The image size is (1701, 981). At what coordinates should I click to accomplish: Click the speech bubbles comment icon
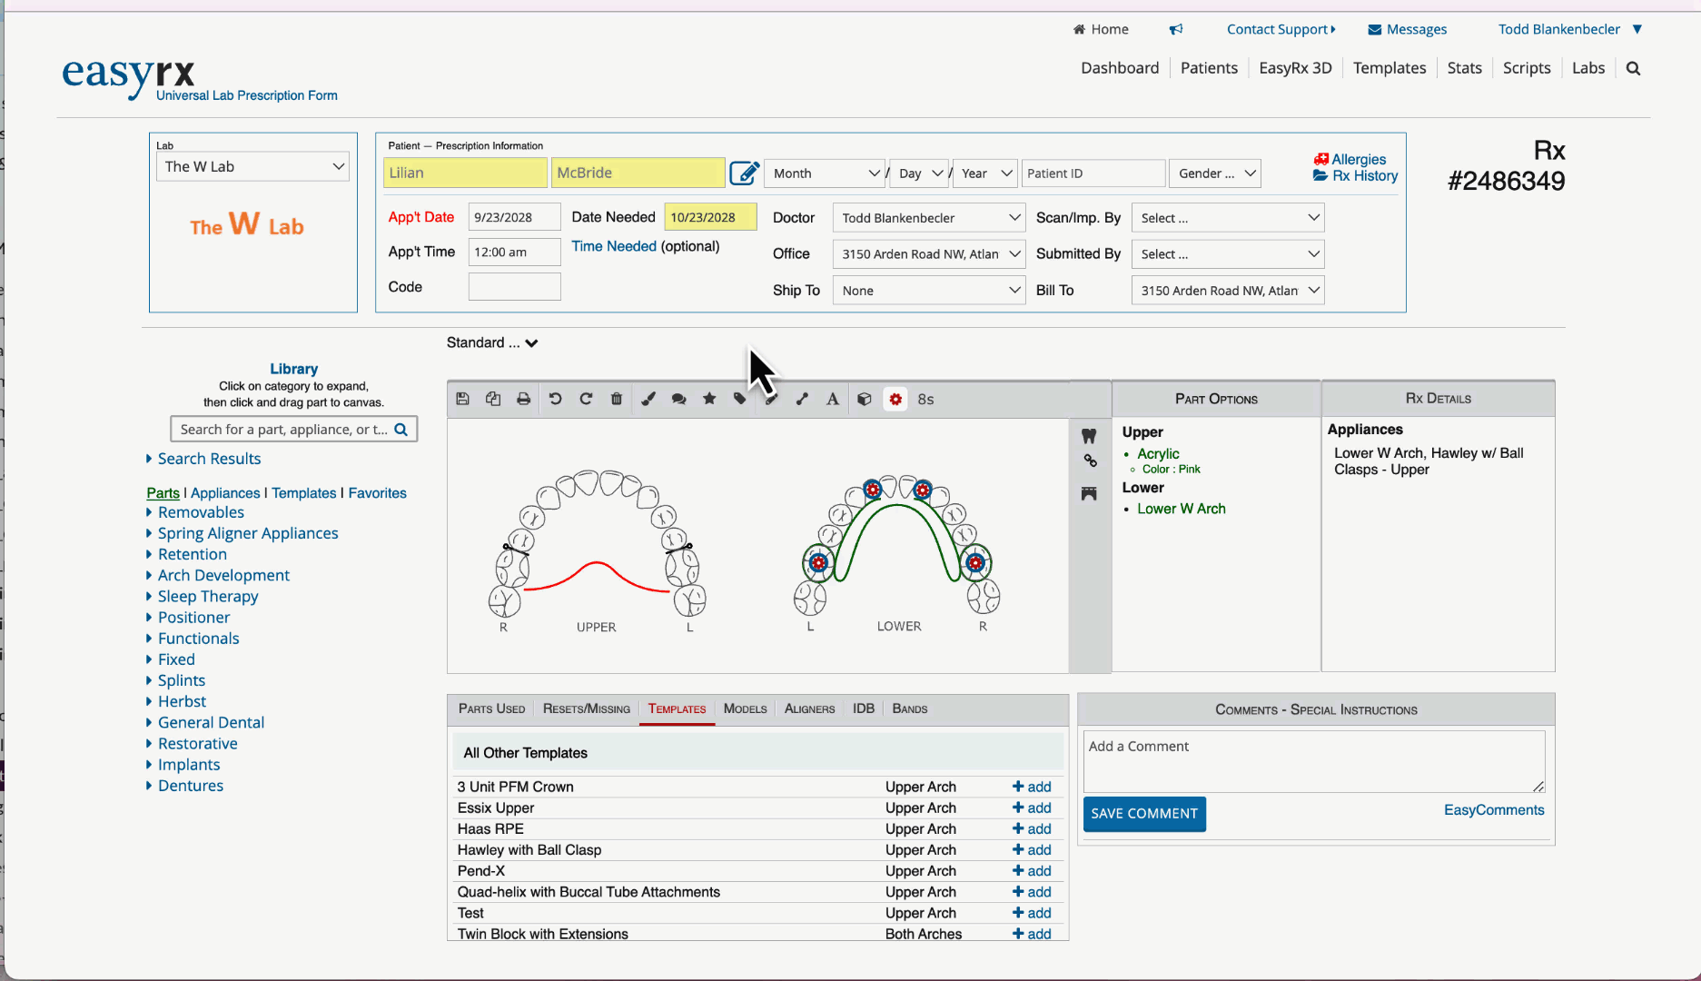678,399
